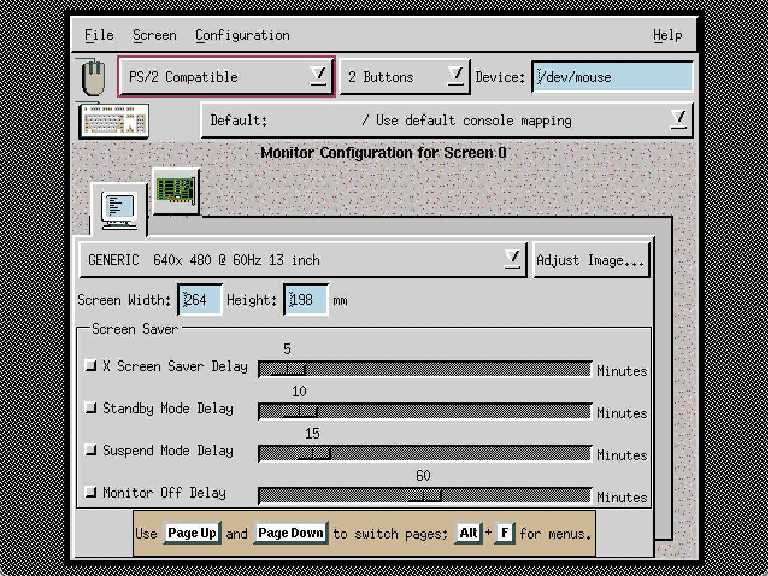Click the mouse icon
This screenshot has height=576, width=768.
point(93,77)
